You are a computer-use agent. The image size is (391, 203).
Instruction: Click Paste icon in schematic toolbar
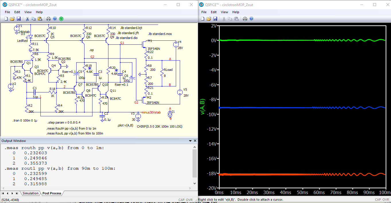coord(40,19)
